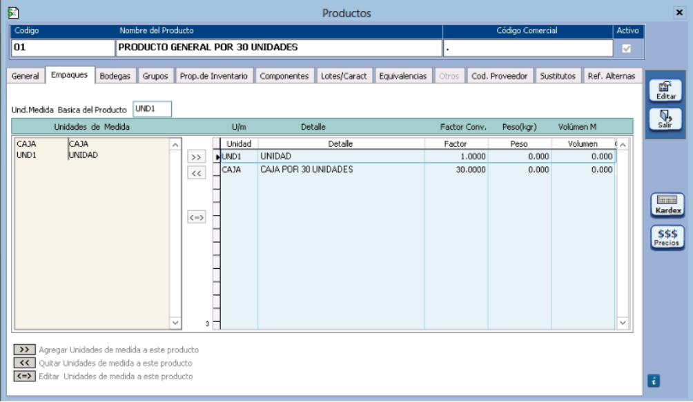Select UND1 in Unidades de Medida list
The width and height of the screenshot is (693, 402).
(x=92, y=155)
